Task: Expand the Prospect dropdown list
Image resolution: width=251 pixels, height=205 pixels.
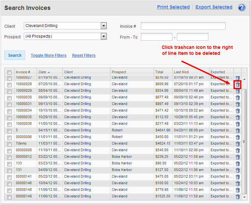Action: coord(104,36)
